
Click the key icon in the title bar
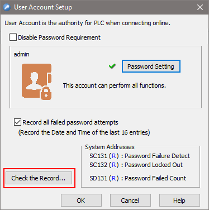tap(7, 7)
